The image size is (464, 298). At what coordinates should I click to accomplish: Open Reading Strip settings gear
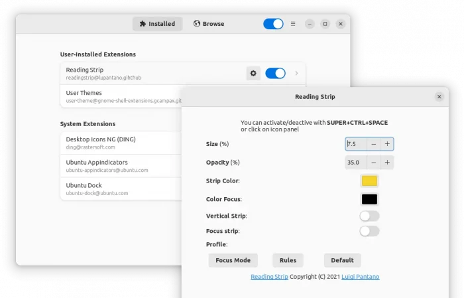click(x=253, y=73)
